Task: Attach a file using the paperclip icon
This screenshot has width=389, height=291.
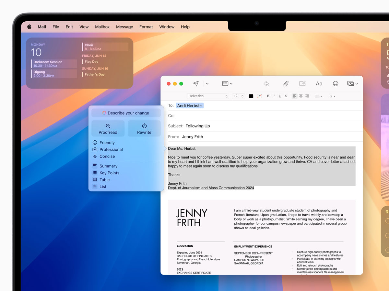Action: pos(286,84)
